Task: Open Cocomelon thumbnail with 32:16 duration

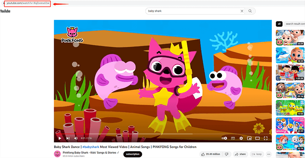Action: pos(290,143)
